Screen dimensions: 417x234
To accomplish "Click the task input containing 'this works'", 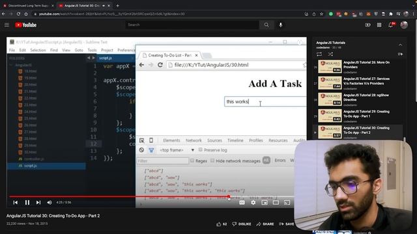I will coord(265,101).
